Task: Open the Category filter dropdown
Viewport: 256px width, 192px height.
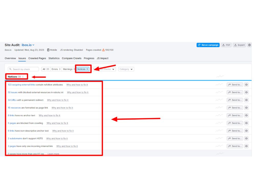Action: 126,69
